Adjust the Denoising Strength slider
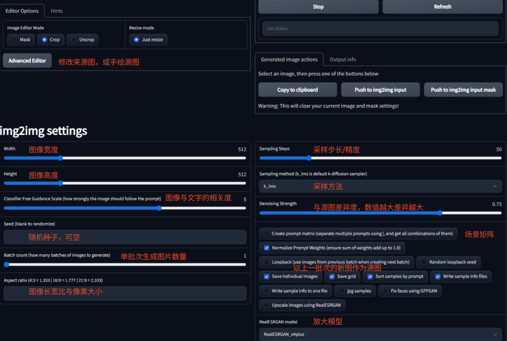Screen dimensions: 507x341 (x=440, y=213)
